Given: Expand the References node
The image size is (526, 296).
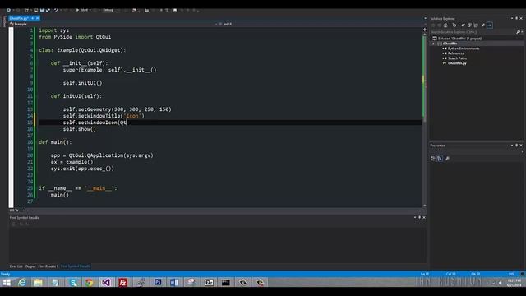Looking at the screenshot, I should (x=444, y=53).
